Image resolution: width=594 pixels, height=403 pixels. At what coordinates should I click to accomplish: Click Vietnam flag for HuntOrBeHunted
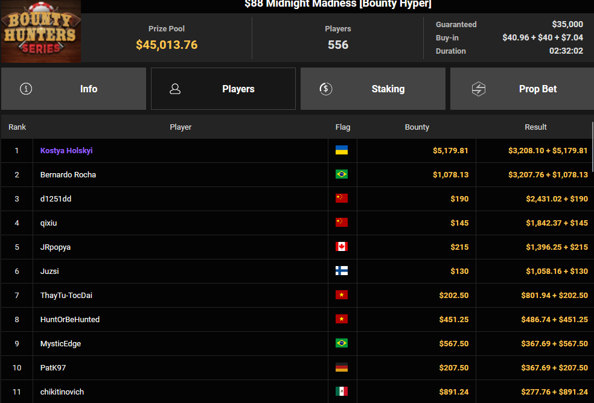pyautogui.click(x=342, y=319)
